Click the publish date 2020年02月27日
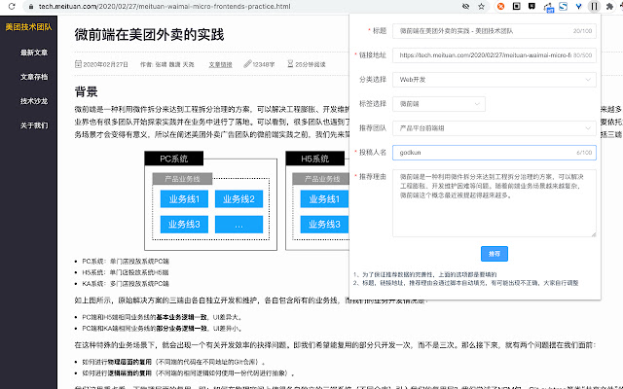This screenshot has height=389, width=623. 106,64
